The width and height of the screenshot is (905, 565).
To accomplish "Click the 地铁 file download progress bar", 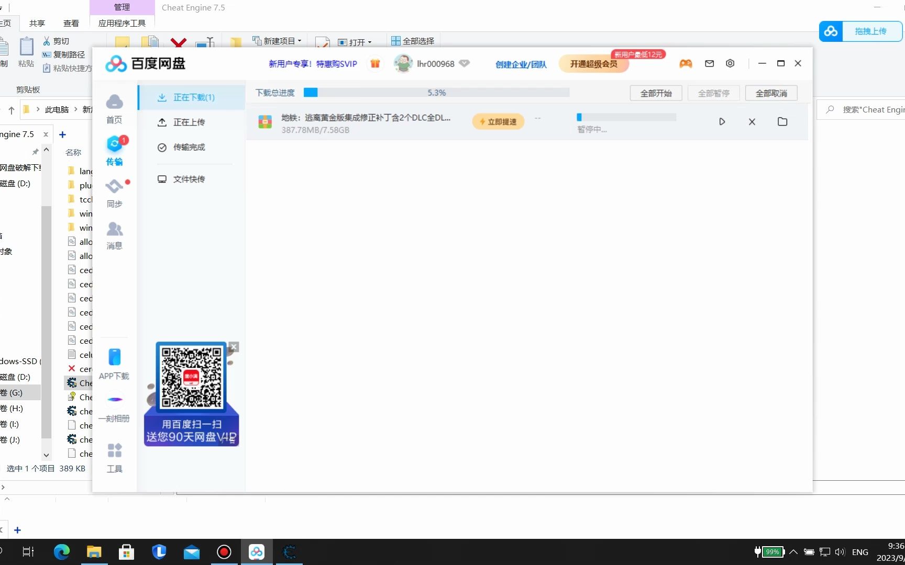I will (x=626, y=117).
